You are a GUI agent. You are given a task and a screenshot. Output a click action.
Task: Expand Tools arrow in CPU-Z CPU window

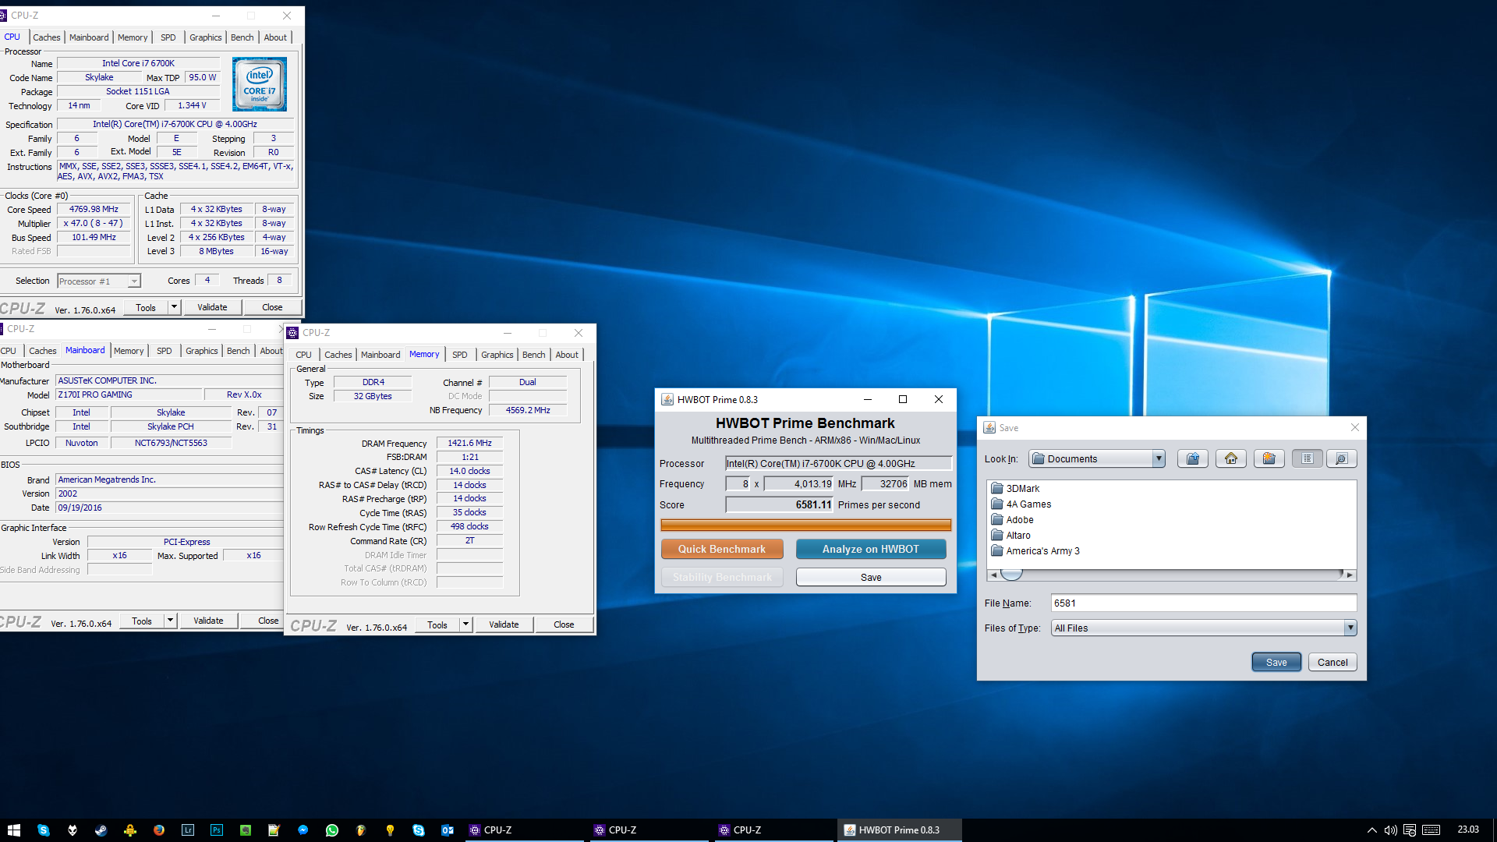click(174, 307)
